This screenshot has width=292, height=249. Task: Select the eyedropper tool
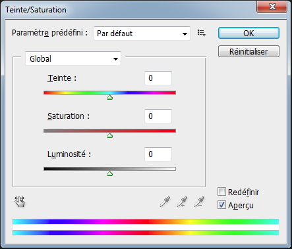(x=165, y=202)
